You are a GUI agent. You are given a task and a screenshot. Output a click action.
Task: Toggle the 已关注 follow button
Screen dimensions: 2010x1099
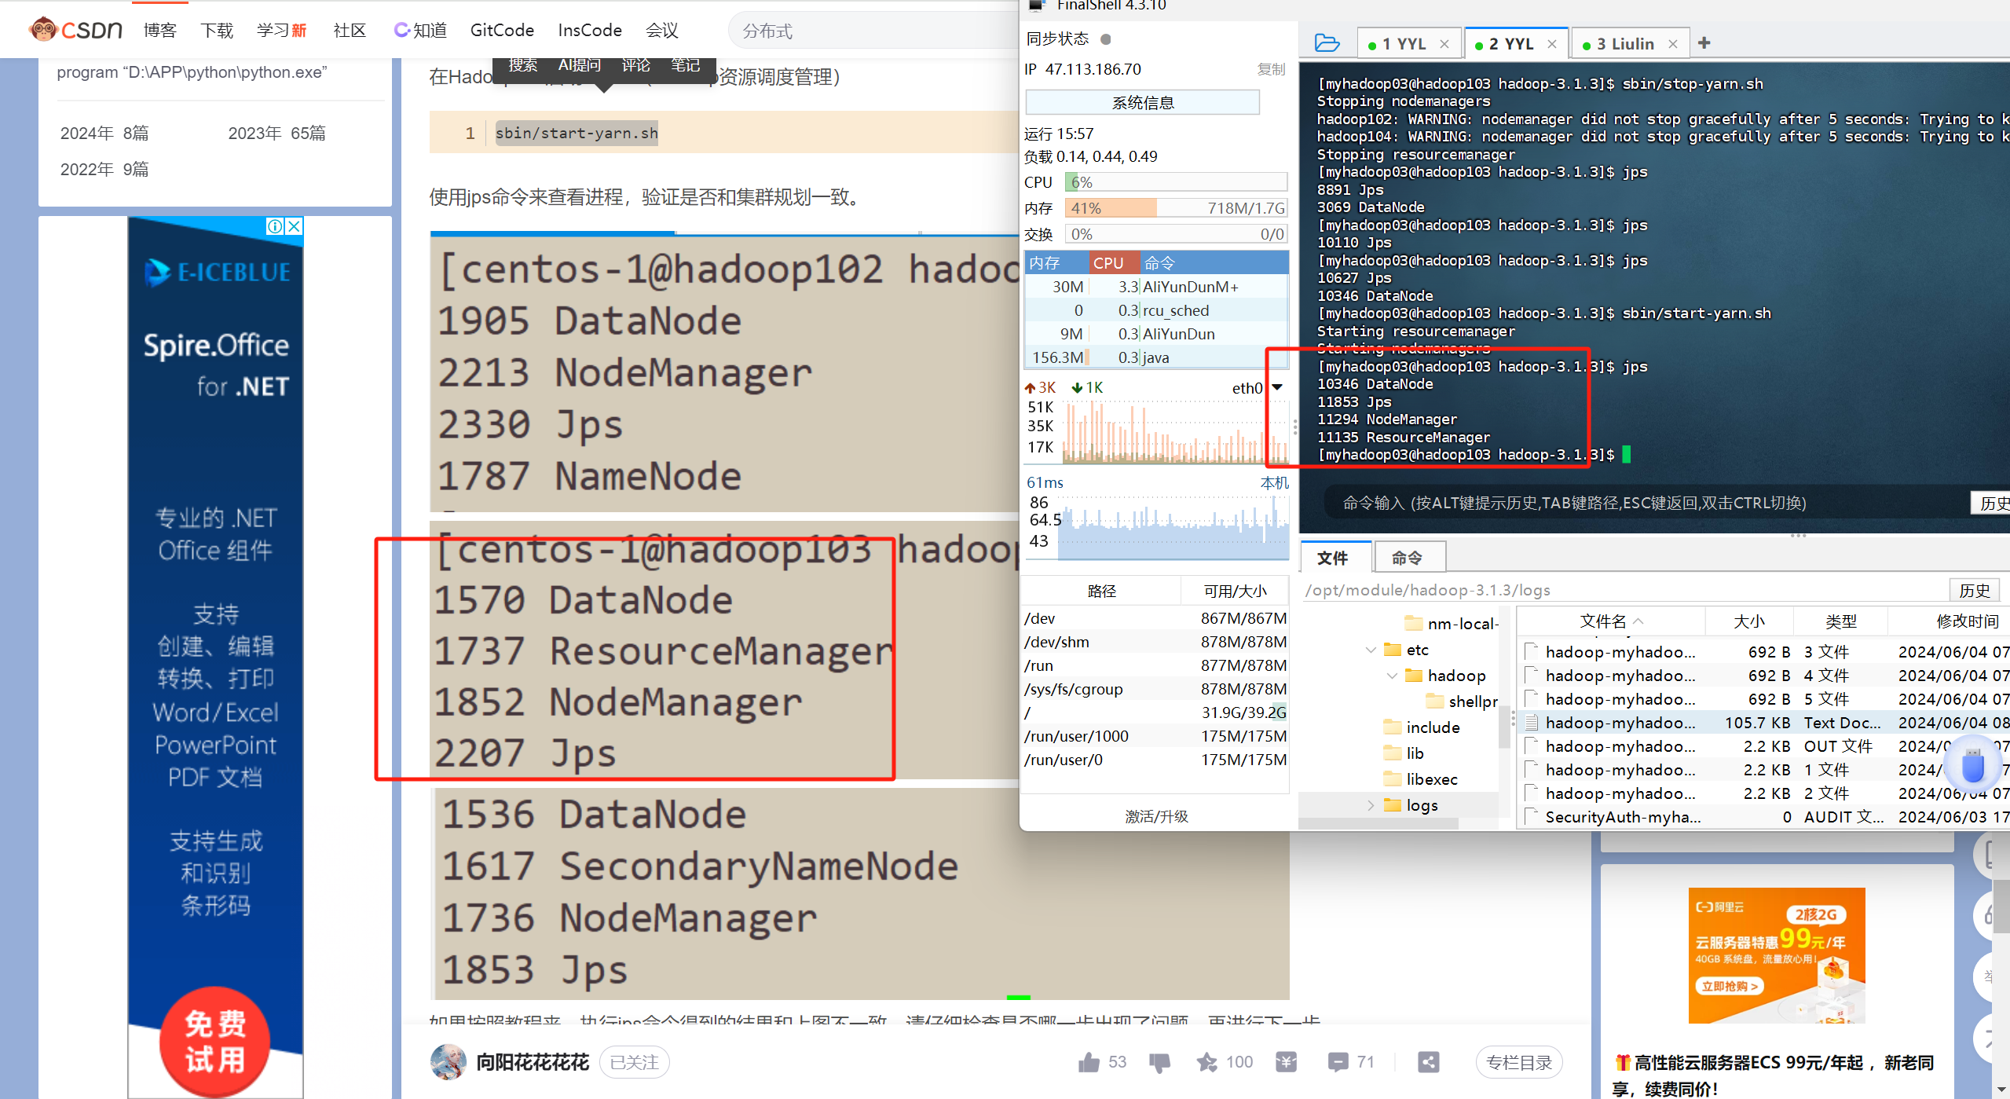coord(634,1062)
